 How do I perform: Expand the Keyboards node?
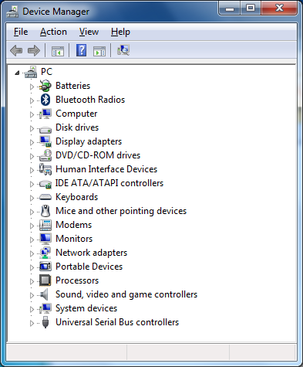32,198
